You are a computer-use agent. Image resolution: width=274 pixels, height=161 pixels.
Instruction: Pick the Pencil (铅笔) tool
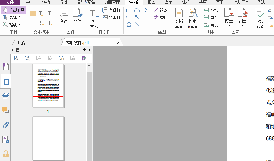(160, 10)
